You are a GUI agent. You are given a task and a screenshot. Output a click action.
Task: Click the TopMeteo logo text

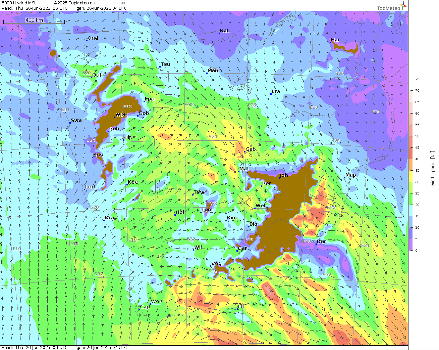[388, 8]
